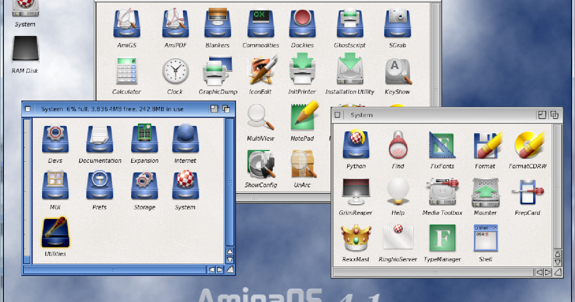
Task: Select the Installation Utility icon
Action: pyautogui.click(x=350, y=70)
